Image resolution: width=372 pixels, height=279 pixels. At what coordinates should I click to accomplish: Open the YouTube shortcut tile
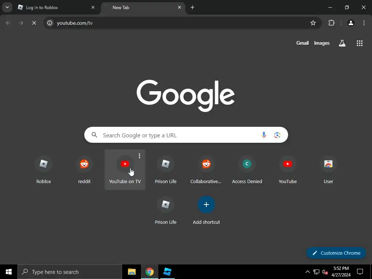[x=288, y=170]
